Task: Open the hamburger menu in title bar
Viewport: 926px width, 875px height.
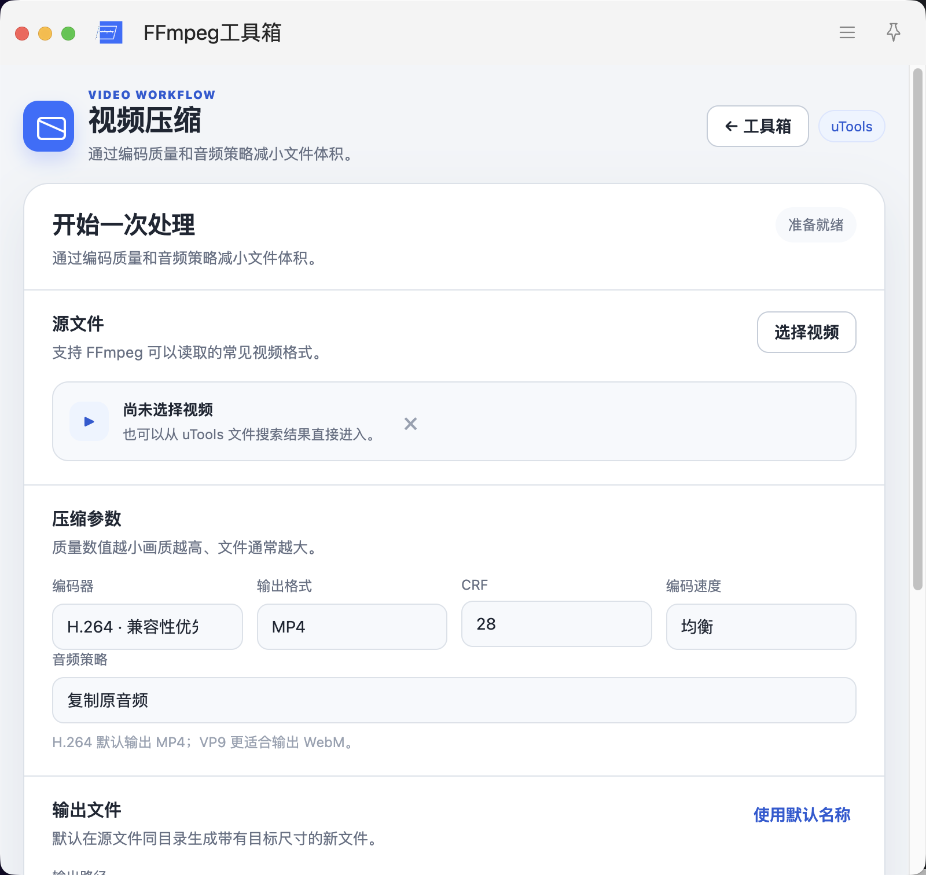Action: [847, 32]
